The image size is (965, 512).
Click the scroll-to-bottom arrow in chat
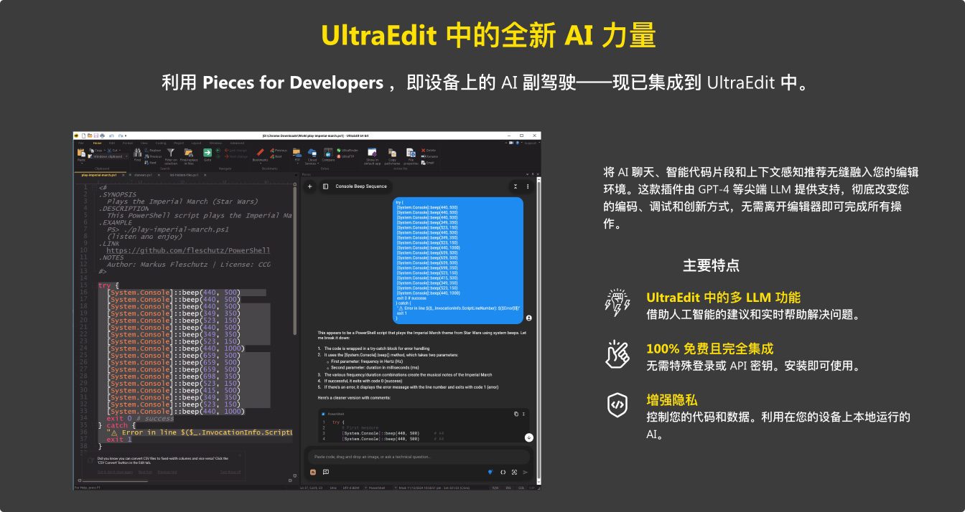[x=529, y=437]
